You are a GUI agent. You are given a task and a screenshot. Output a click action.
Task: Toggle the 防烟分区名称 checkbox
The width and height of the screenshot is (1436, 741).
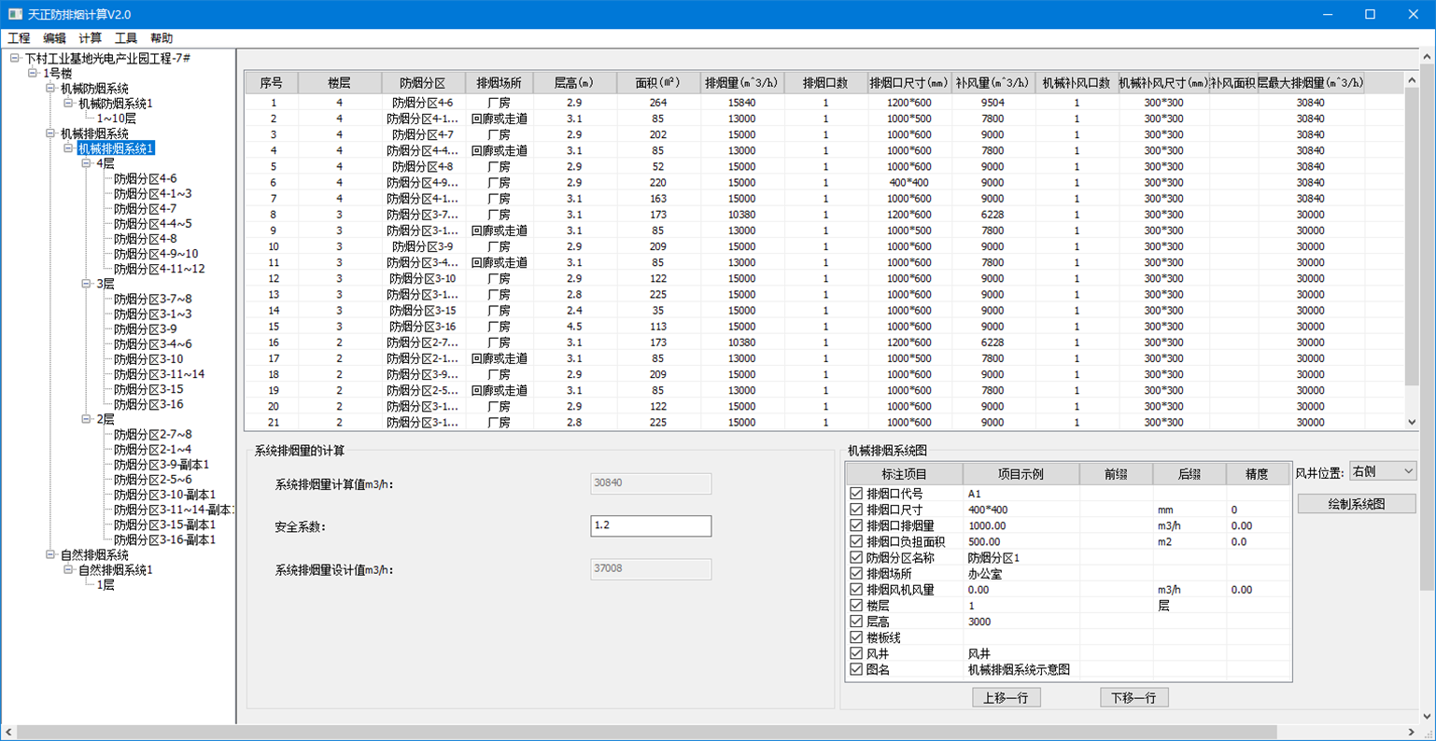(856, 557)
